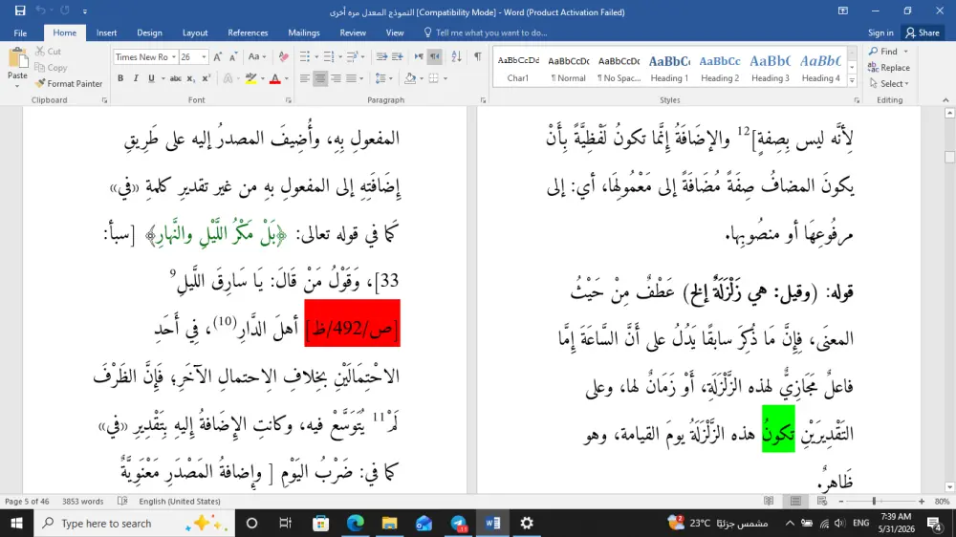The height and width of the screenshot is (537, 956).
Task: Toggle justify alignment
Action: click(351, 78)
